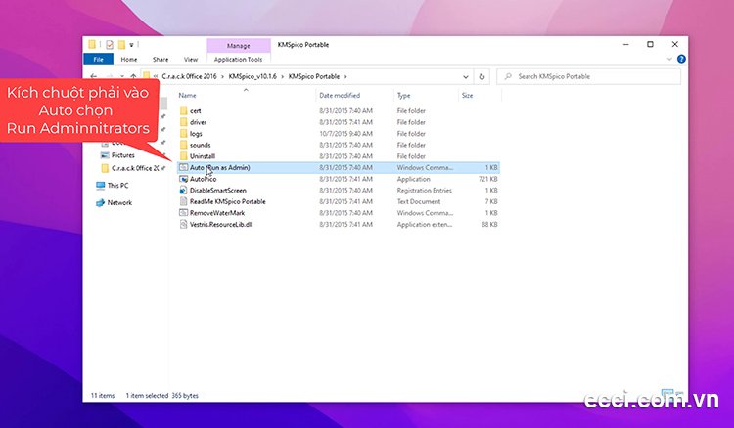This screenshot has width=734, height=428.
Task: Open the File menu tab
Action: click(x=99, y=59)
